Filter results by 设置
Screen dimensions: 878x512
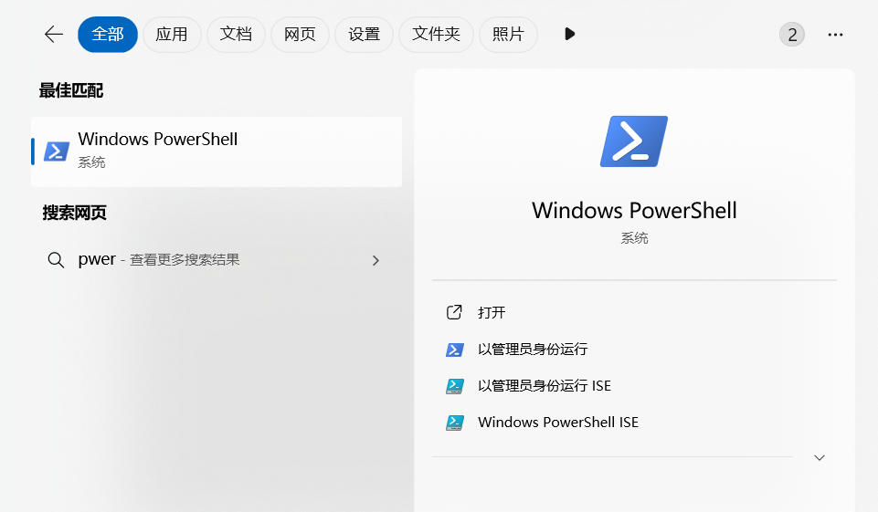[x=364, y=35]
